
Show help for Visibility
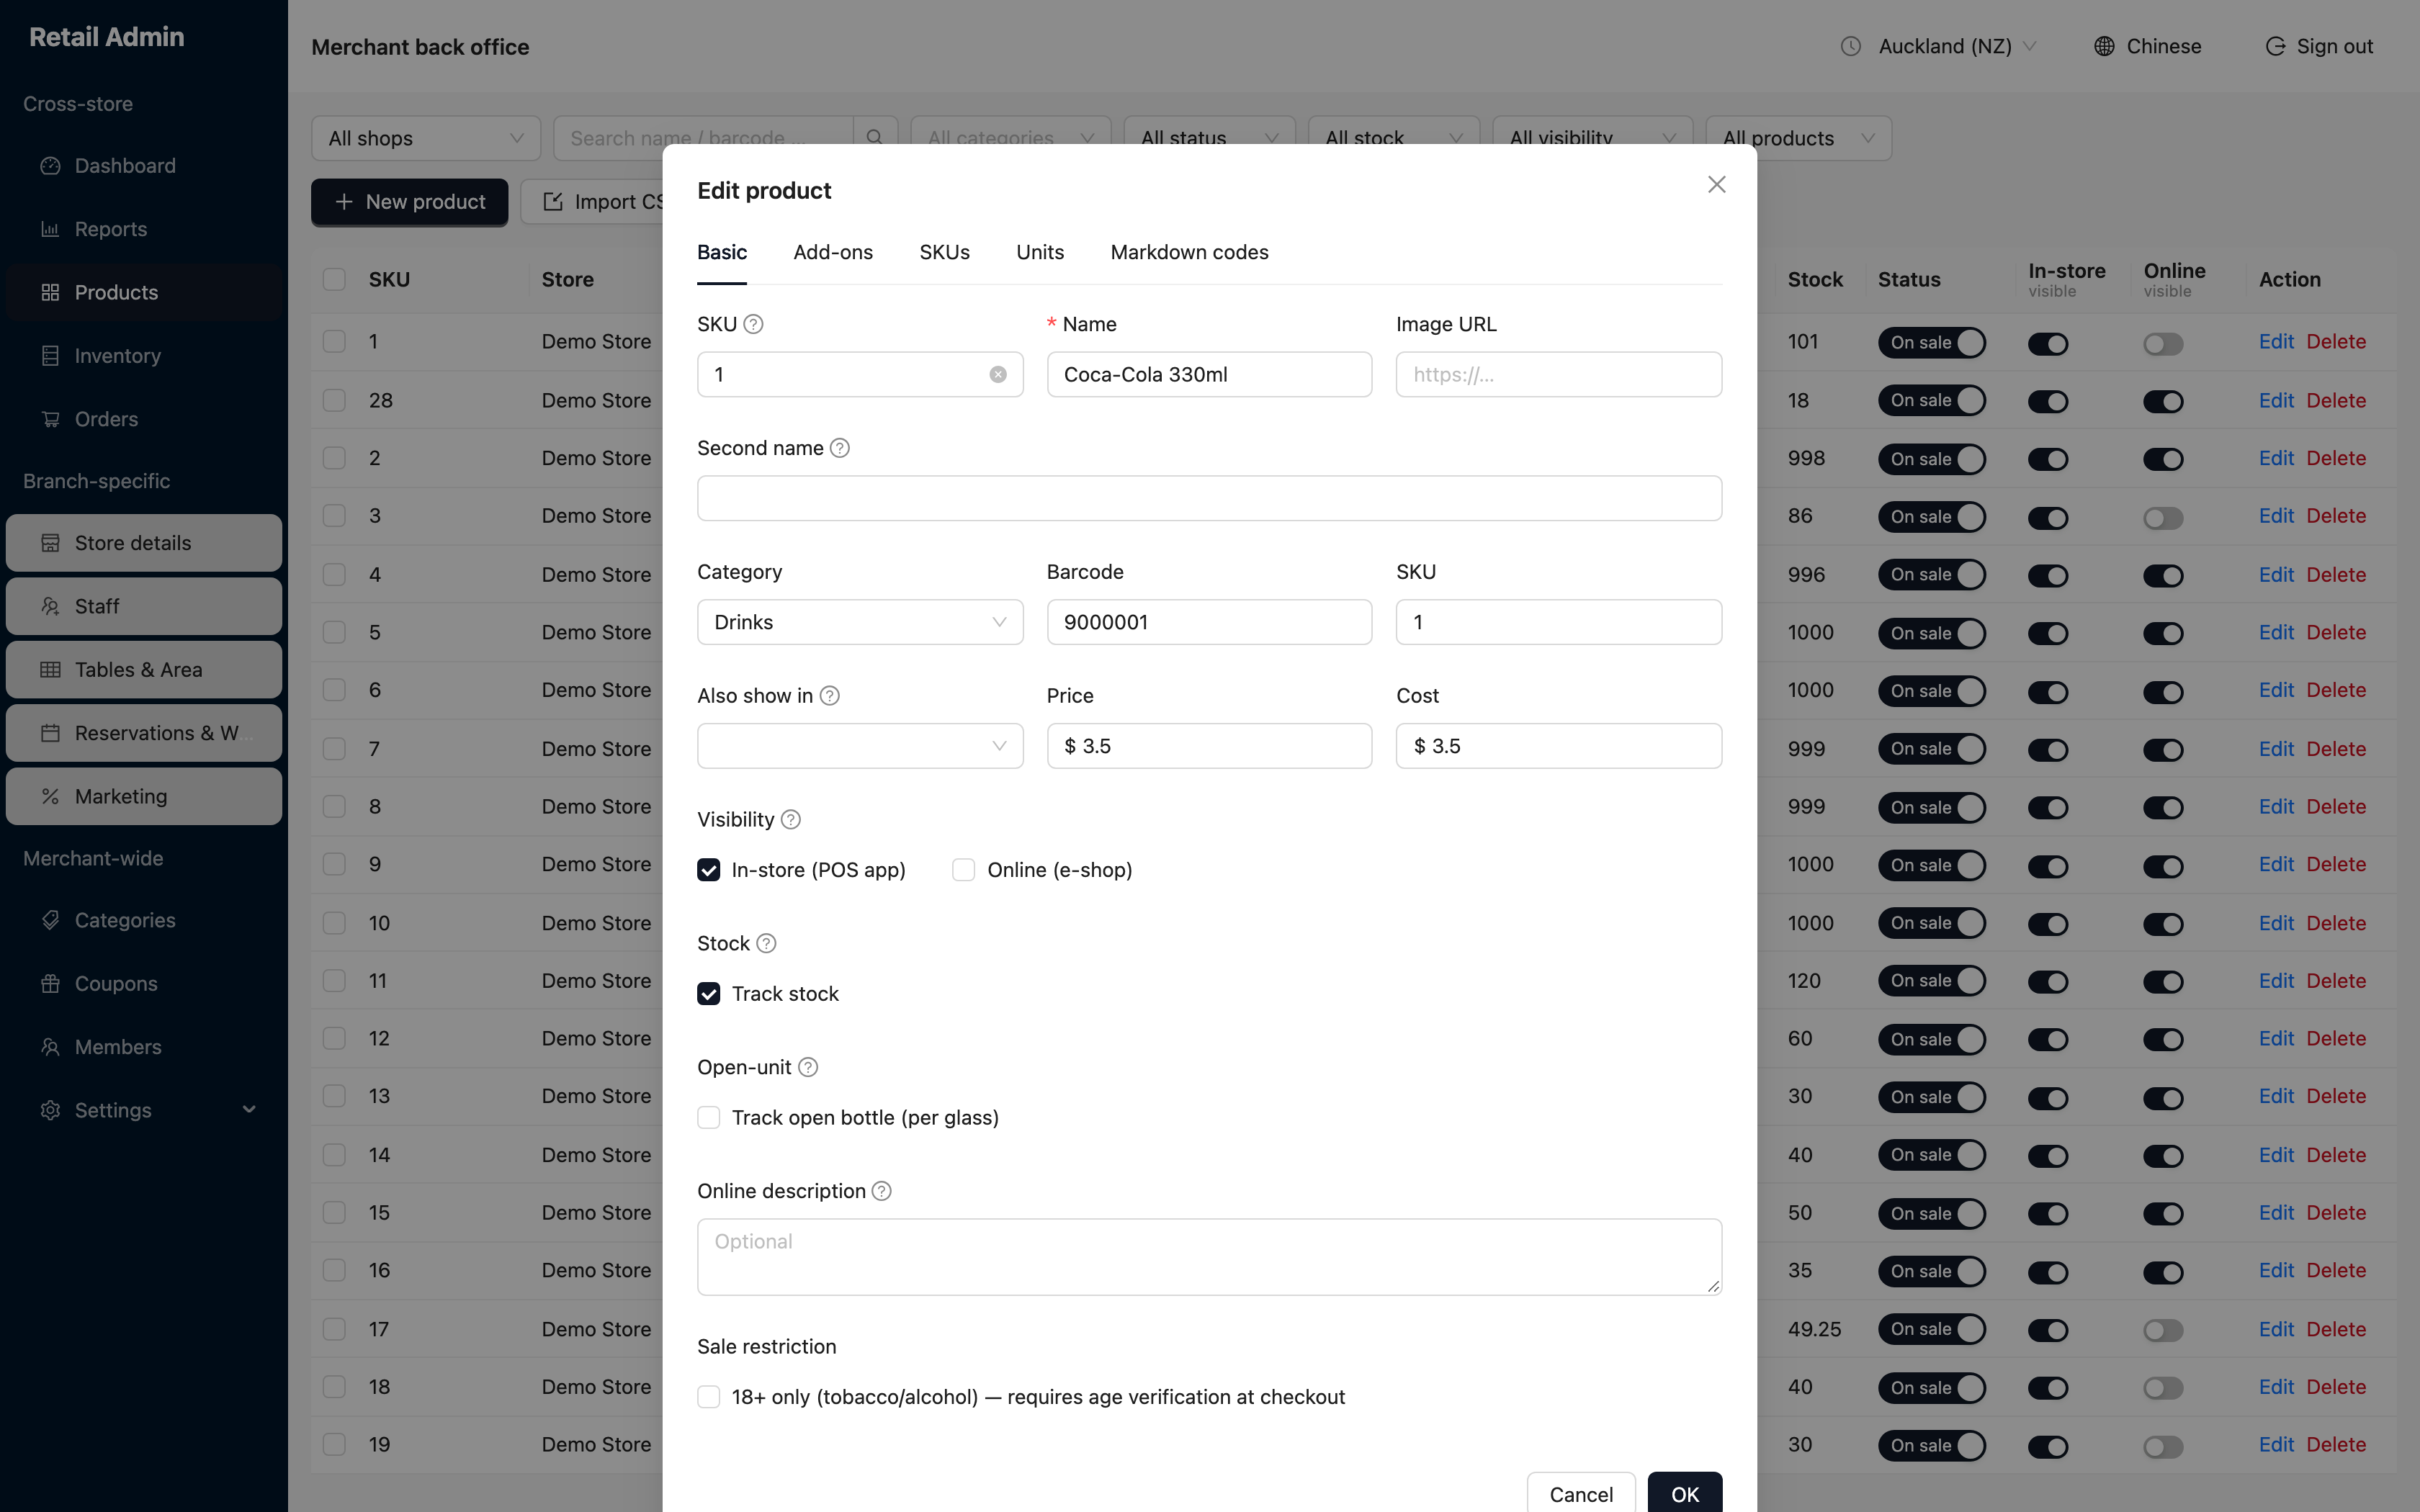coord(791,820)
